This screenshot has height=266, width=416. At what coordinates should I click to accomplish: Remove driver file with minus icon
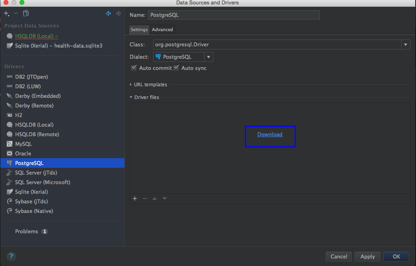pyautogui.click(x=145, y=199)
